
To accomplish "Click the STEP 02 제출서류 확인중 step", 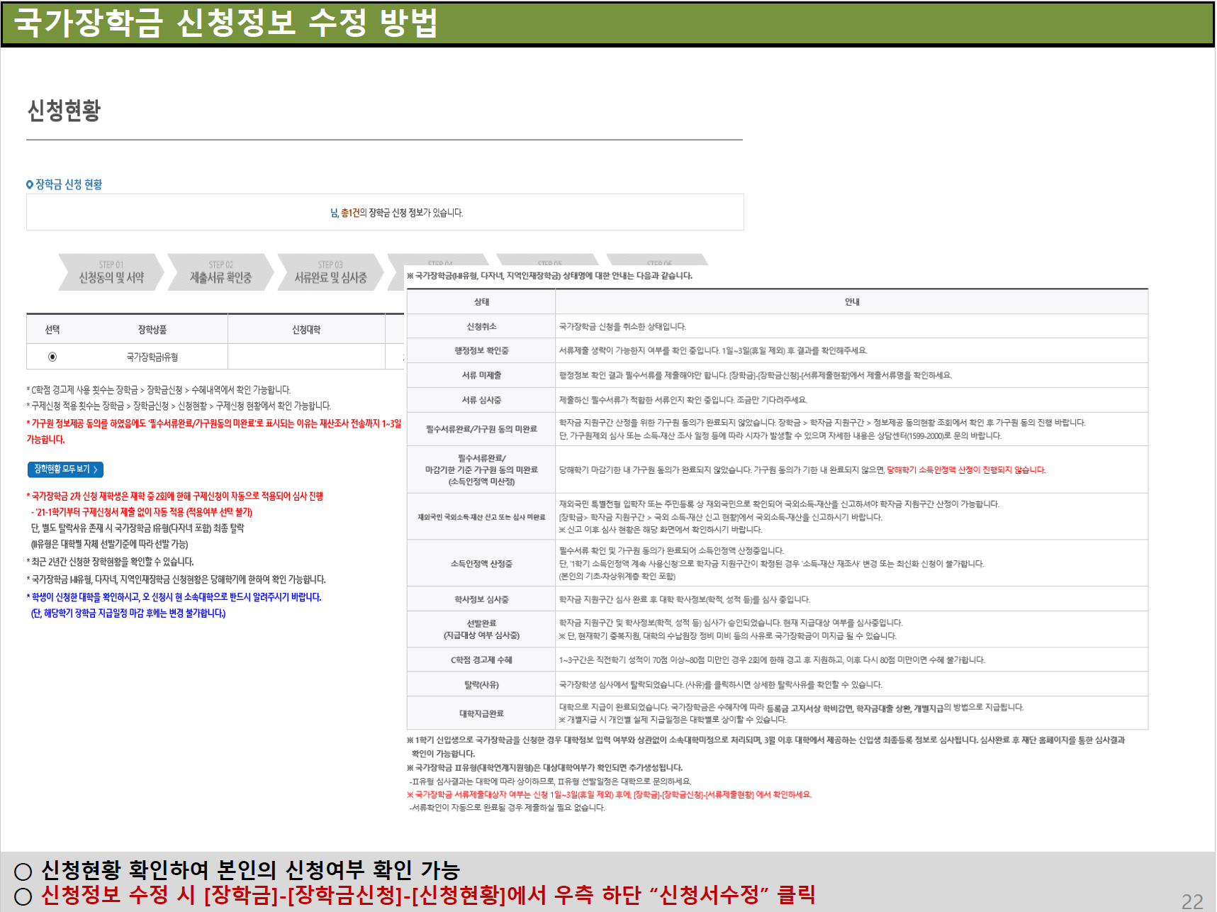I will [x=220, y=272].
